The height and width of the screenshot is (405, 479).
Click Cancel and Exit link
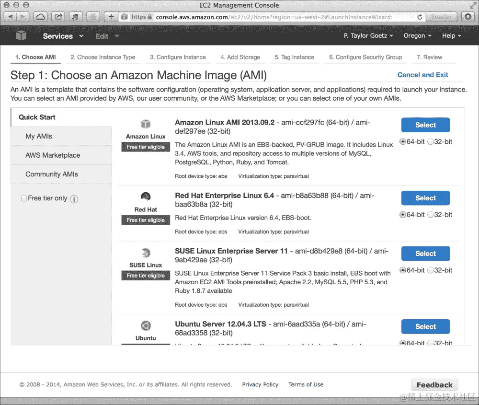422,75
